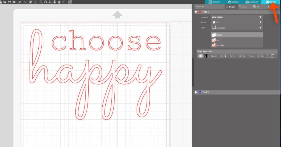Click the line segment overcut triangle icon
This screenshot has height=147, width=281.
tap(268, 56)
